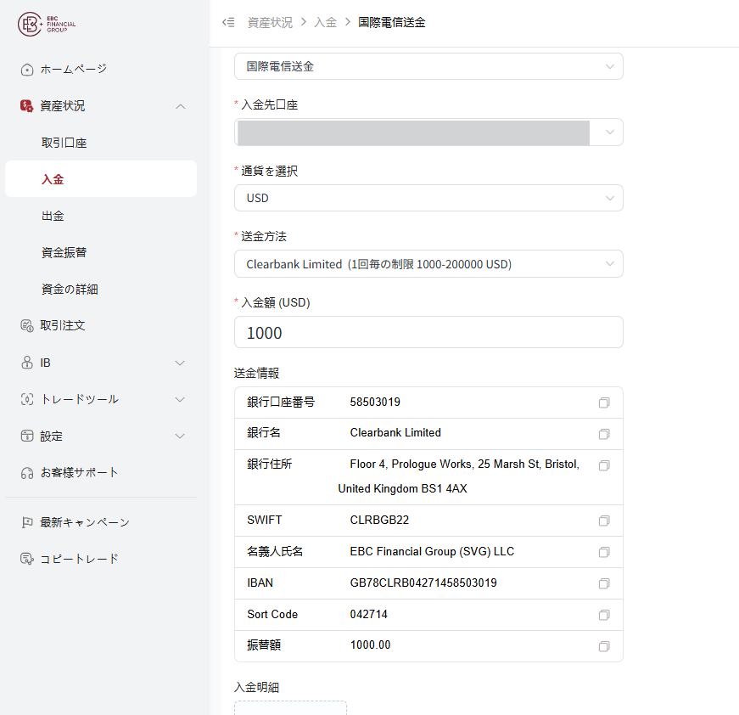The width and height of the screenshot is (739, 715).
Task: Click the flag icon for 最新キャンペーン
Action: point(27,522)
